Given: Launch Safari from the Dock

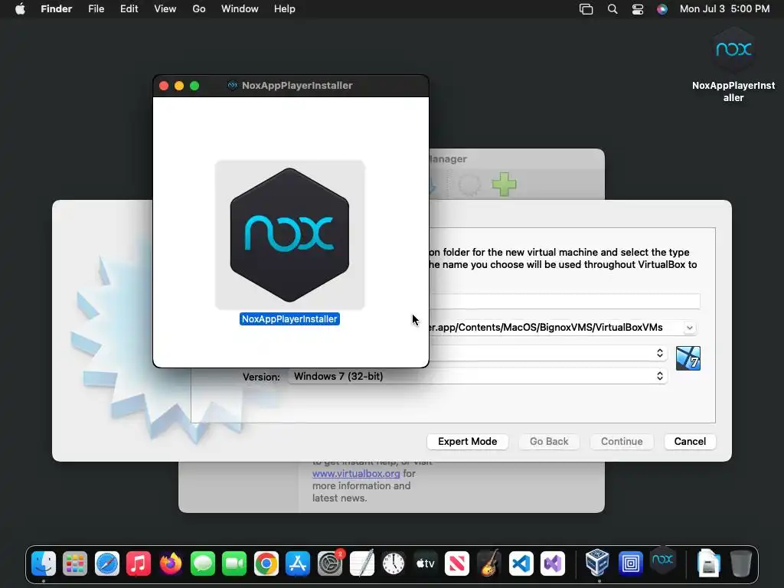Looking at the screenshot, I should (x=107, y=564).
